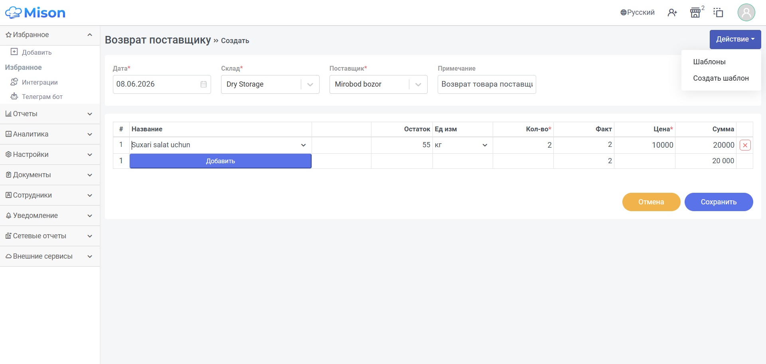Screen dimensions: 766x364
Task: Expand the Уведомление menu
Action: (x=50, y=216)
